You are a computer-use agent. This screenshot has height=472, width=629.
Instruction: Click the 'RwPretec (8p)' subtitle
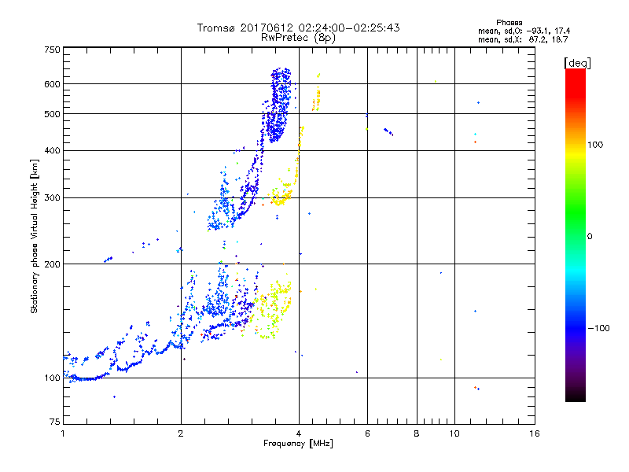click(298, 38)
